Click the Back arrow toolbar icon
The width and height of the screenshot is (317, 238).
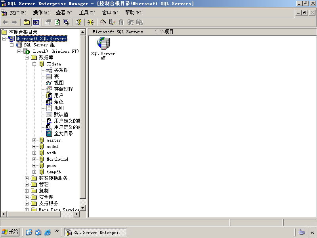click(x=6, y=22)
